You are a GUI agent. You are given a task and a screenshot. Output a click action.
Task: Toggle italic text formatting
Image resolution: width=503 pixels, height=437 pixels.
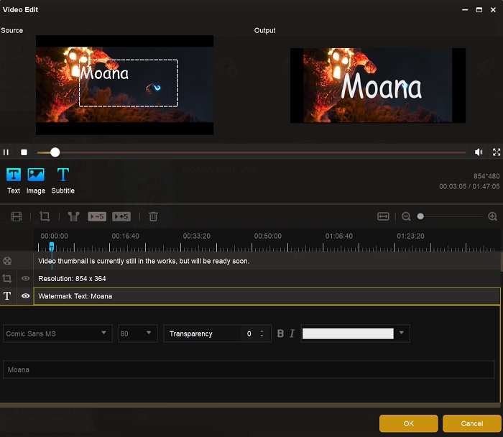292,333
